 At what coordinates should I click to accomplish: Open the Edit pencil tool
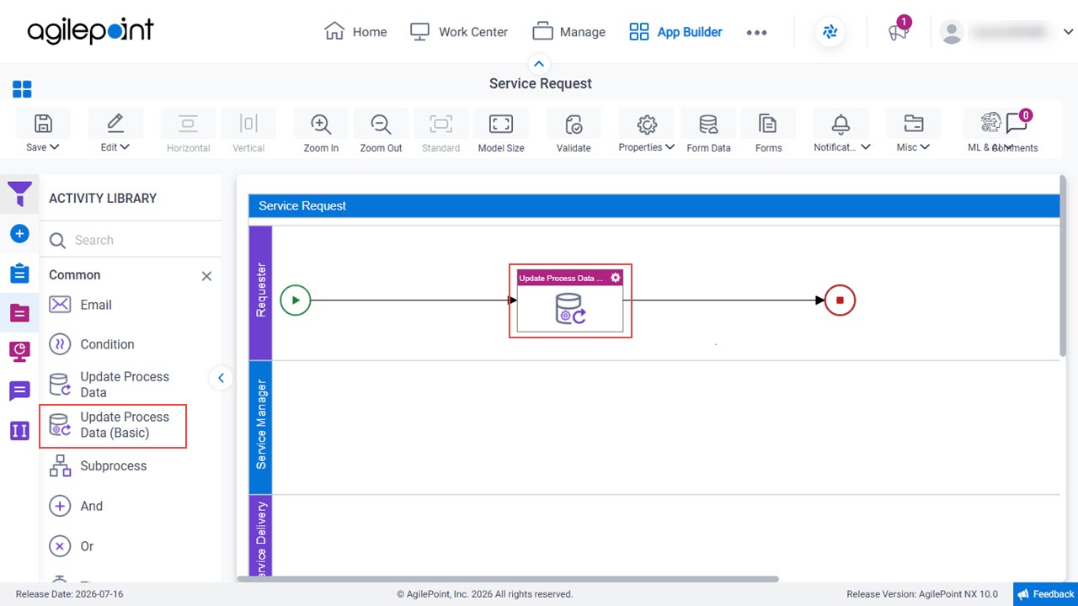pyautogui.click(x=115, y=124)
